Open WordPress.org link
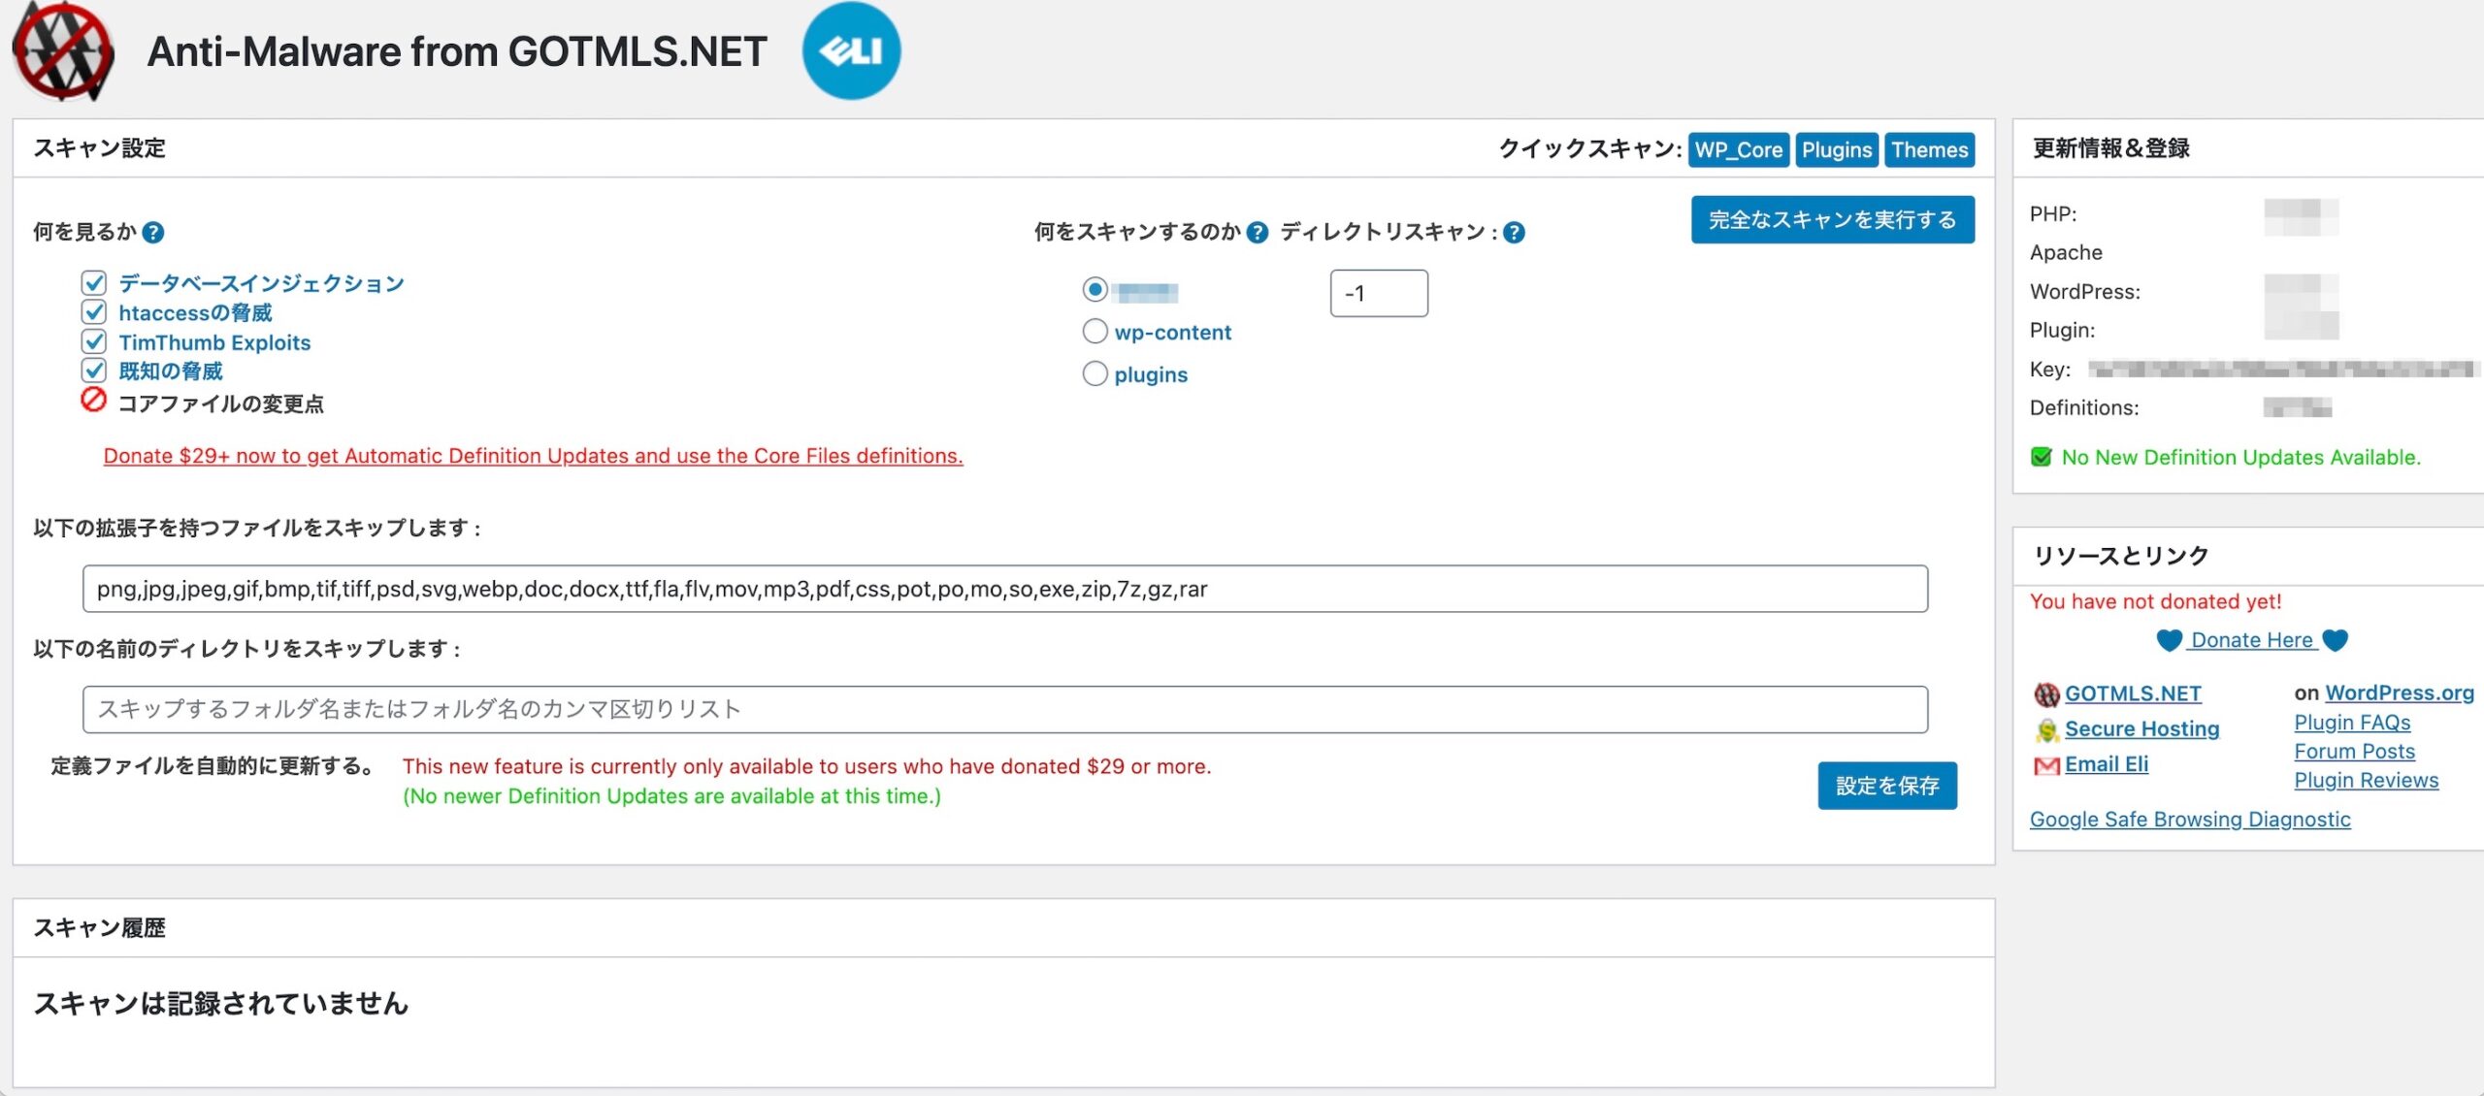2484x1096 pixels. pyautogui.click(x=2400, y=693)
